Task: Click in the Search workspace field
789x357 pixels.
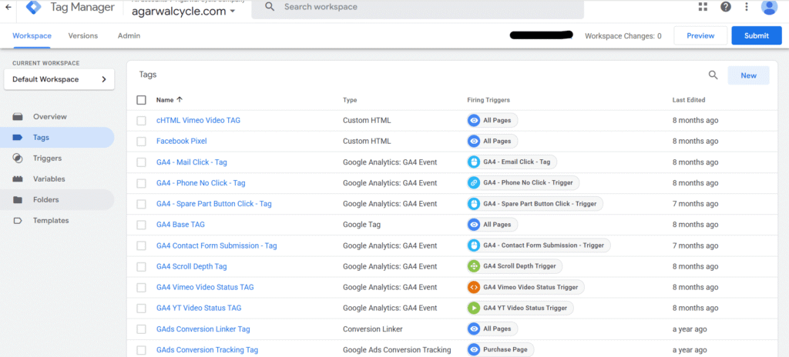Action: [x=418, y=7]
